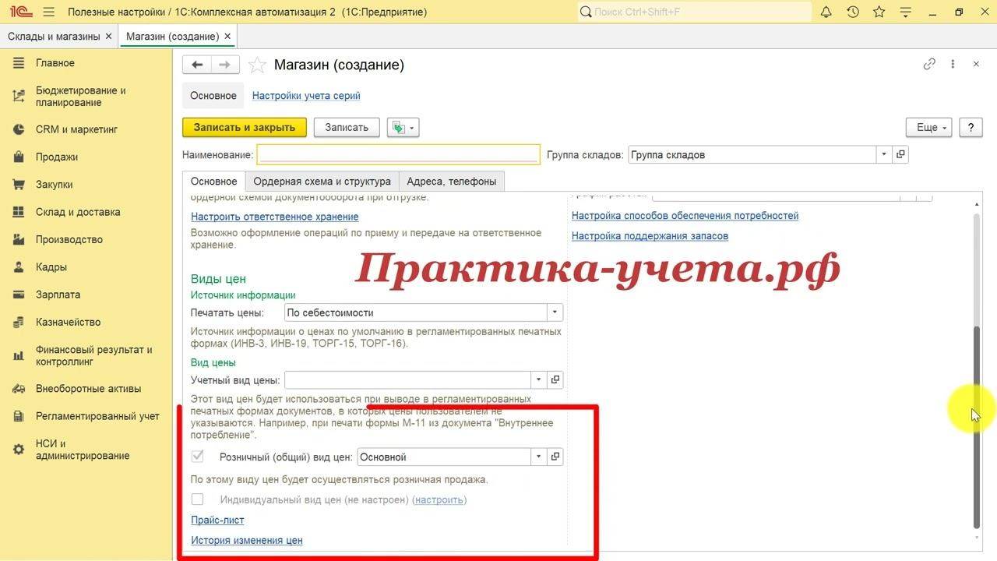Close the Склады и магазины tab
The height and width of the screenshot is (561, 997).
[x=108, y=37]
